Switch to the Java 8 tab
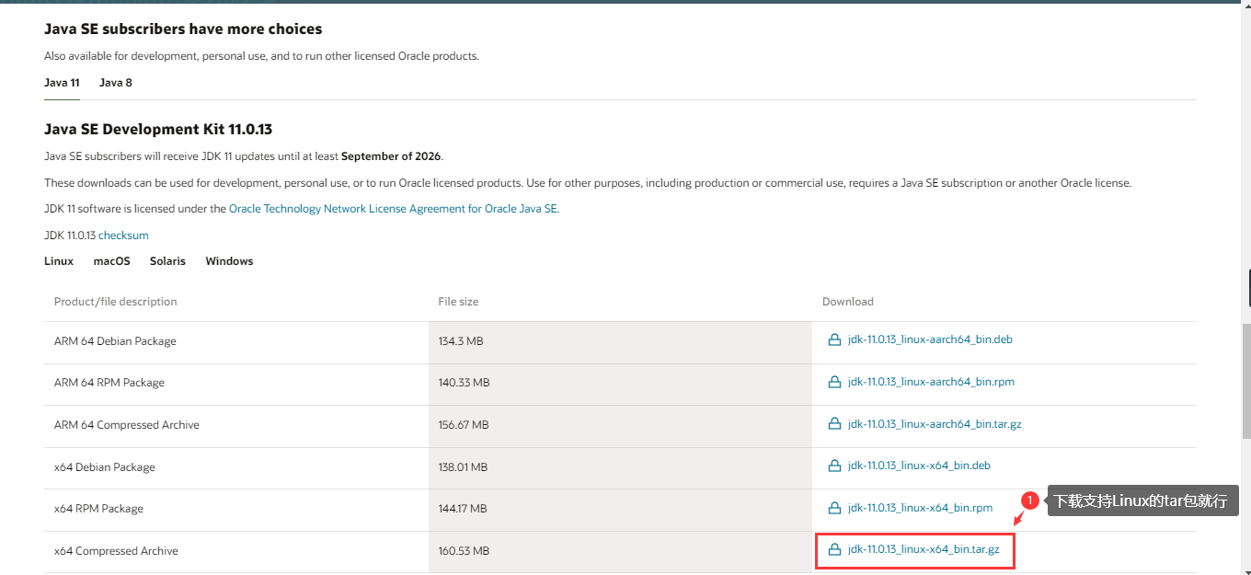 115,82
